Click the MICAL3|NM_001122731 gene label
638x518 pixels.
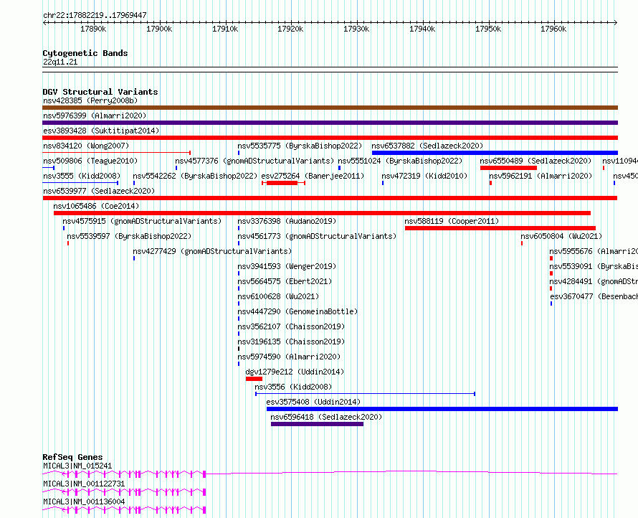[84, 484]
